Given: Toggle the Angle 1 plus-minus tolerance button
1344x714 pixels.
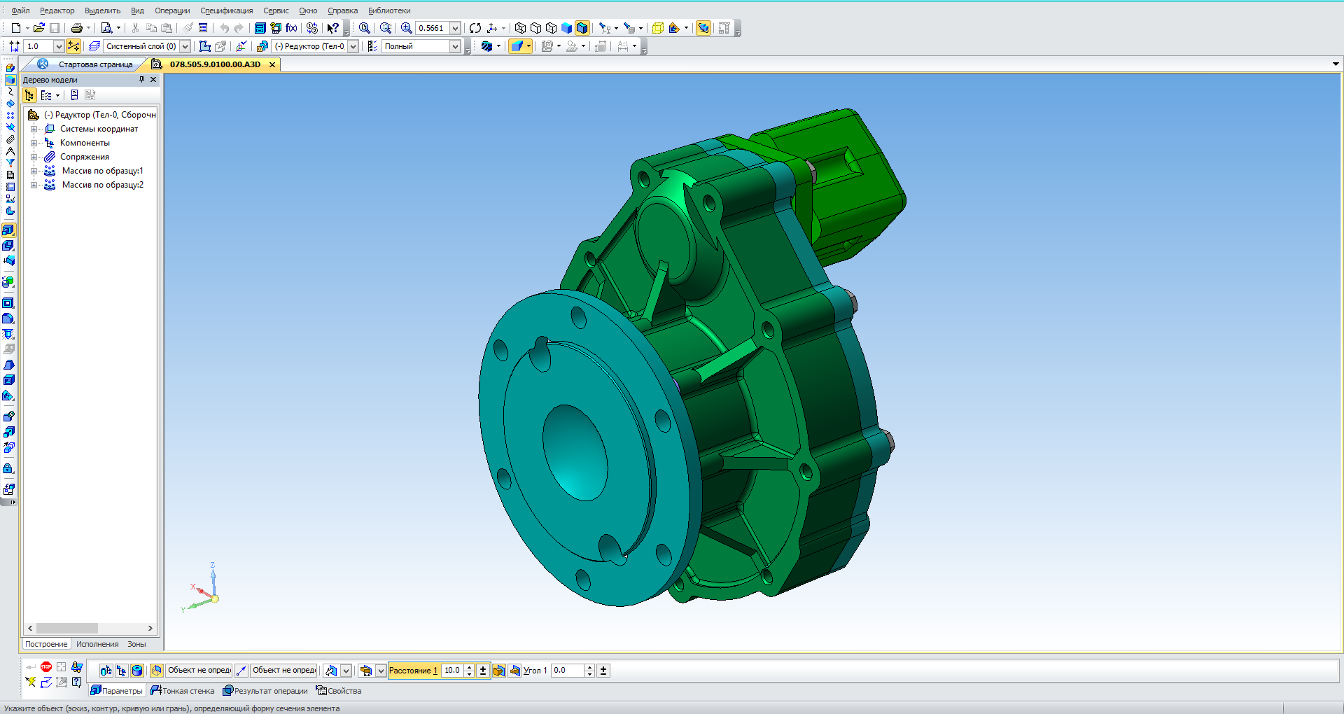Looking at the screenshot, I should [x=603, y=671].
